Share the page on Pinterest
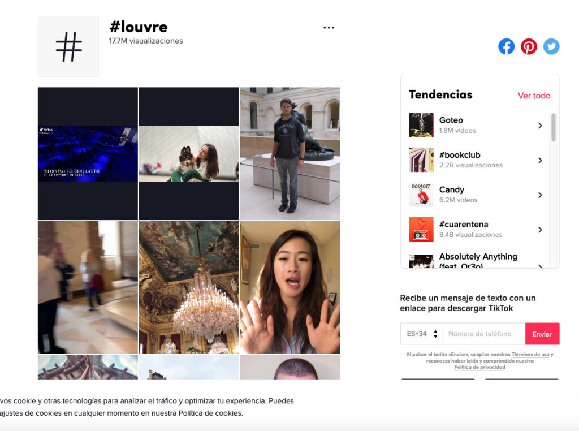Viewport: 579px width, 431px height. (x=529, y=46)
